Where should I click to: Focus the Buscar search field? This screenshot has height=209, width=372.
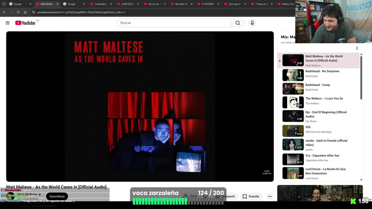click(x=174, y=23)
